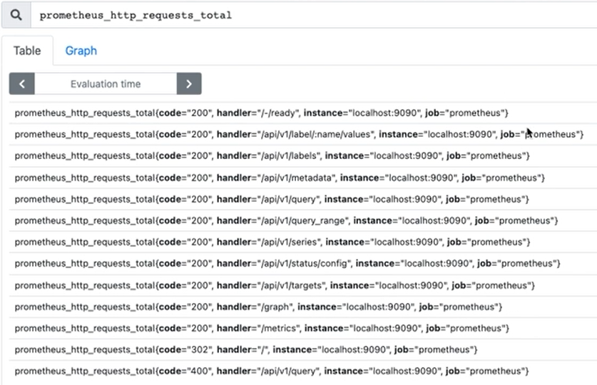The width and height of the screenshot is (597, 385).
Task: Click the Evaluation time input box
Action: pyautogui.click(x=106, y=83)
